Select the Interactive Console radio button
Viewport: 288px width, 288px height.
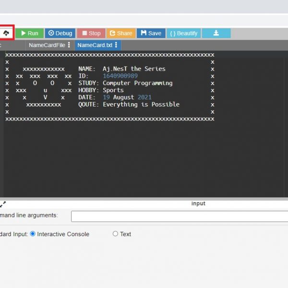(x=33, y=234)
